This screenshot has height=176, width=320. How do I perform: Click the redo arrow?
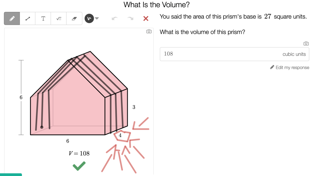[x=130, y=18]
